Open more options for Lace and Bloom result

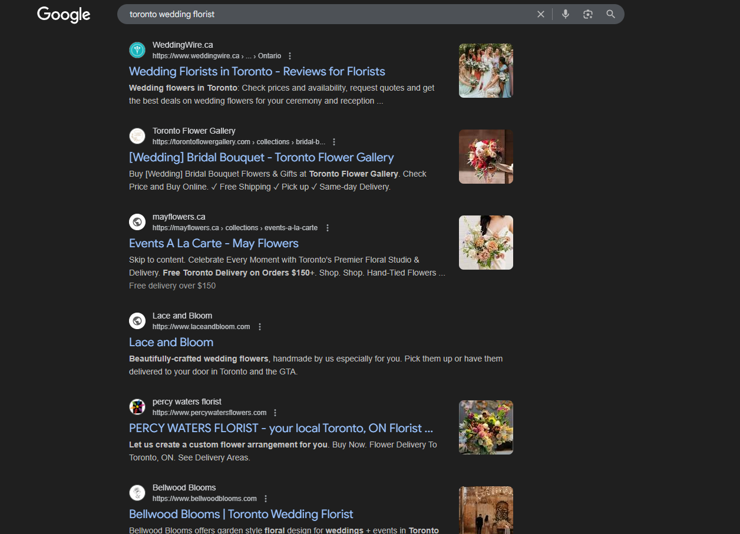260,327
